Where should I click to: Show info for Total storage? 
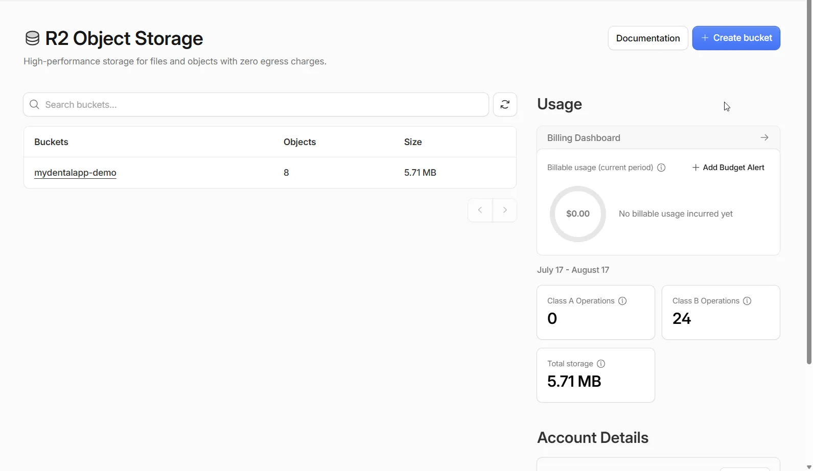pos(601,364)
